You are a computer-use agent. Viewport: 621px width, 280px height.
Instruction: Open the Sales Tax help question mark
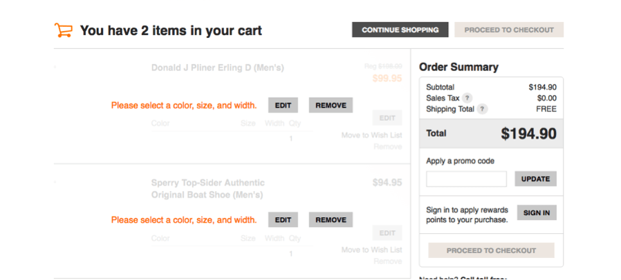pyautogui.click(x=467, y=99)
